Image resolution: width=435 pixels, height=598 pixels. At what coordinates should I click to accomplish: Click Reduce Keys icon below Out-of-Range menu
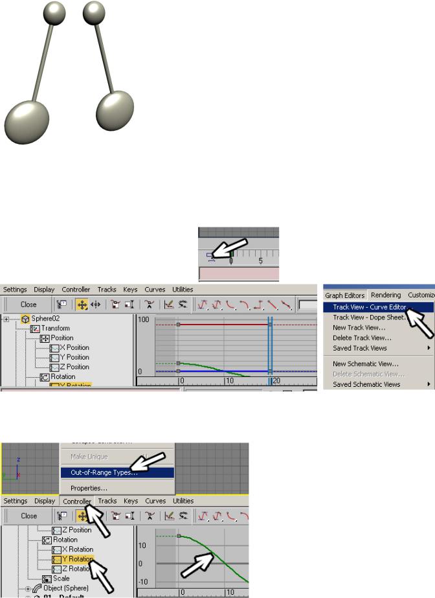pyautogui.click(x=183, y=516)
